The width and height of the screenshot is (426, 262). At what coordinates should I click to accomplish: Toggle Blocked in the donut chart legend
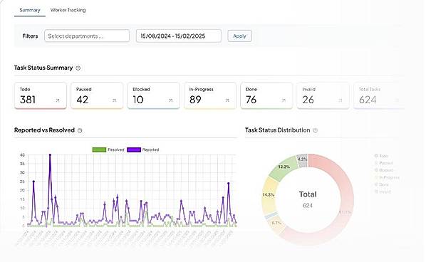384,170
